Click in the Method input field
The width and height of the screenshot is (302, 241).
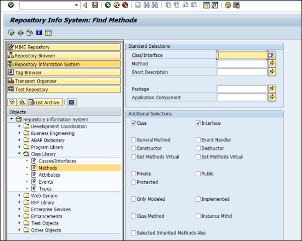(x=242, y=64)
